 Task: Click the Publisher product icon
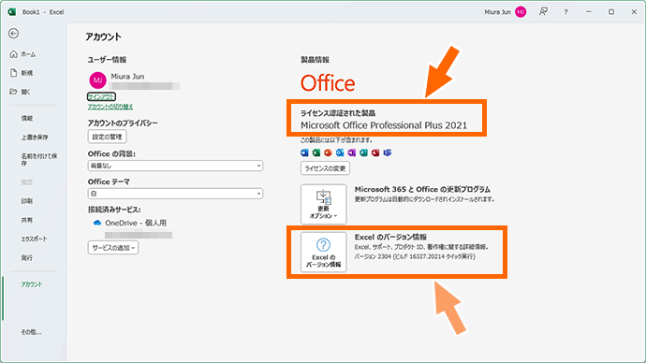coord(364,152)
